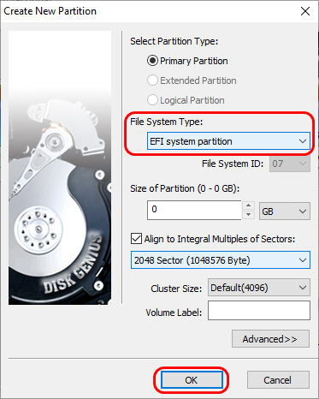The height and width of the screenshot is (399, 319).
Task: Toggle Align to Integral Multiples of Sectors
Action: tap(136, 239)
